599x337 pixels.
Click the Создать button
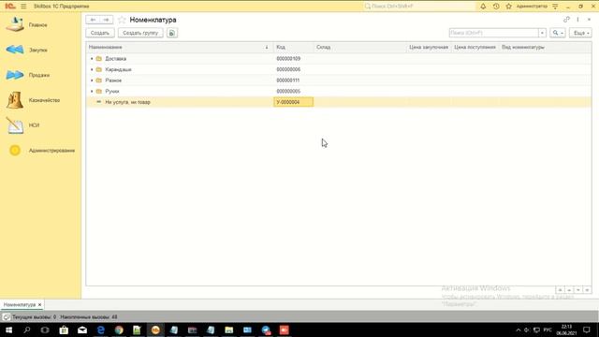coord(100,33)
